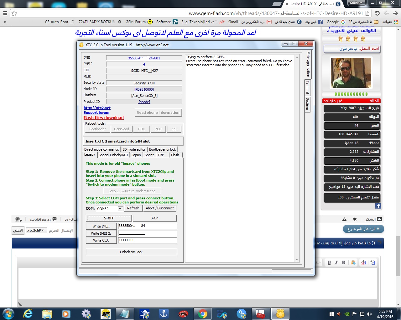The width and height of the screenshot is (401, 320).
Task: Open the Settings vertical tab
Action: tap(308, 104)
